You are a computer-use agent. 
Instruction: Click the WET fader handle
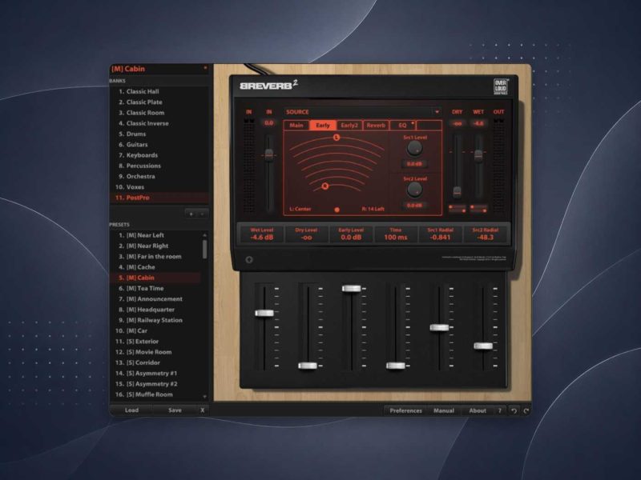click(478, 155)
